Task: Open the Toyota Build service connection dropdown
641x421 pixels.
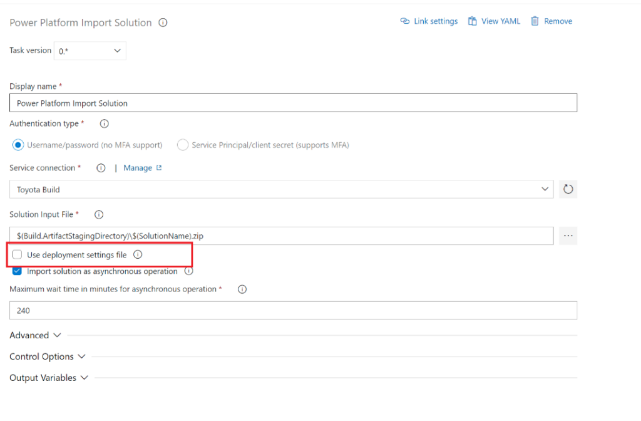Action: pos(282,189)
